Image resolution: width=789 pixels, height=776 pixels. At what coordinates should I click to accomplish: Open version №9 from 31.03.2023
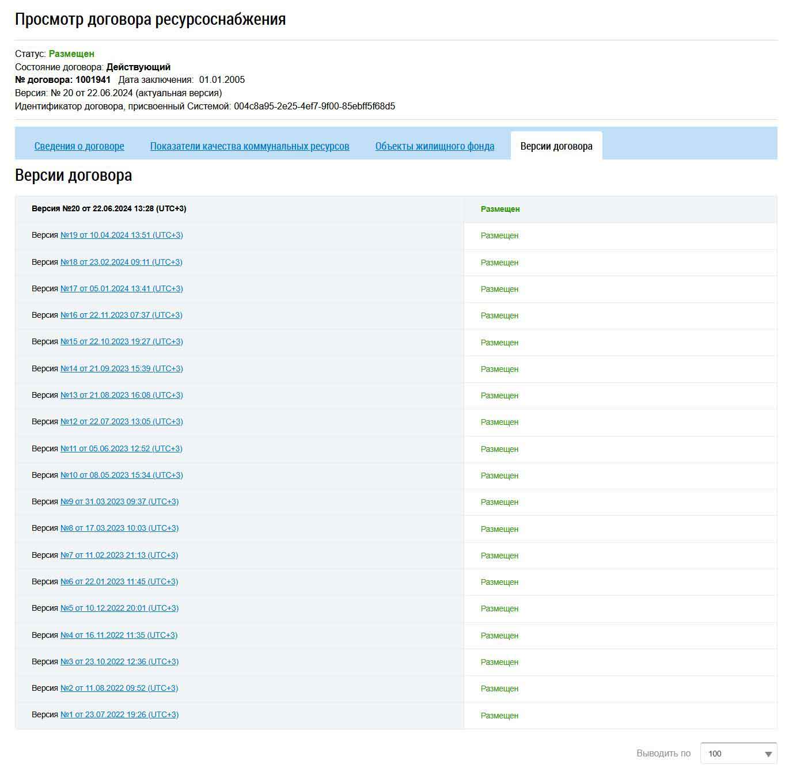pos(119,501)
